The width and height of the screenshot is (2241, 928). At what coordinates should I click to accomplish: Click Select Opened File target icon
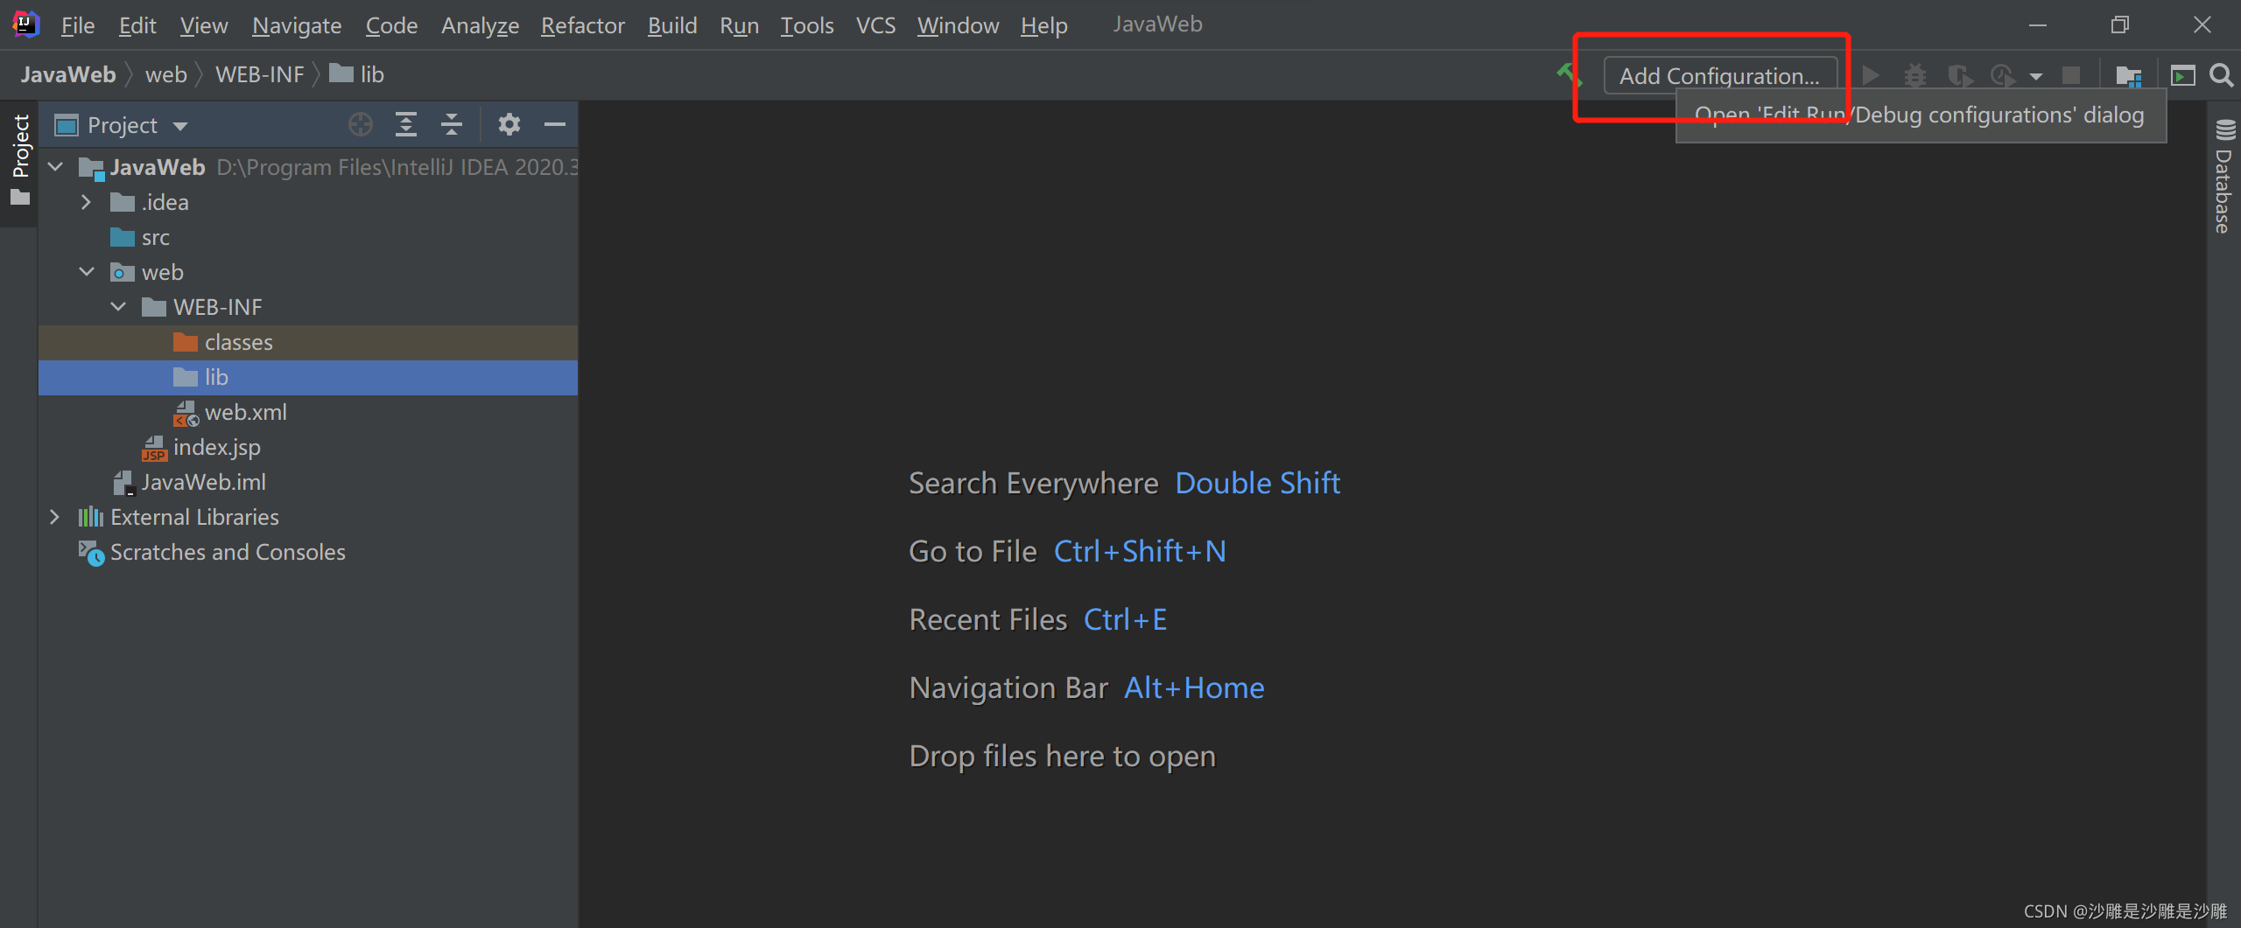[360, 125]
